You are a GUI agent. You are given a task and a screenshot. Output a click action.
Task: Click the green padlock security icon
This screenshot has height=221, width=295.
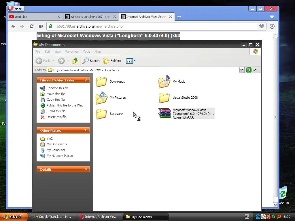pos(51,26)
